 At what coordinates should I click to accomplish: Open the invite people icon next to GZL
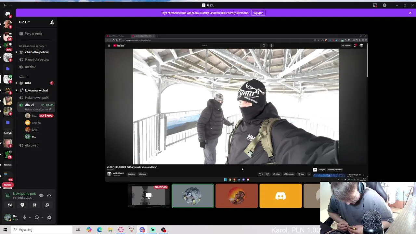click(52, 22)
